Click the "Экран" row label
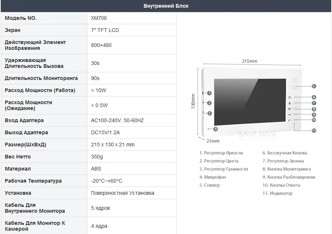This screenshot has height=234, width=332. pyautogui.click(x=12, y=30)
